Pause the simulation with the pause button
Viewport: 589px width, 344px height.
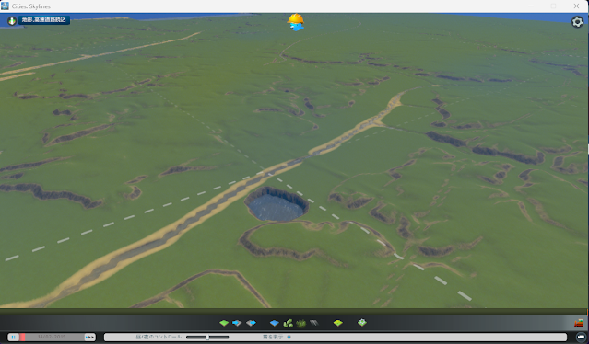[14, 338]
